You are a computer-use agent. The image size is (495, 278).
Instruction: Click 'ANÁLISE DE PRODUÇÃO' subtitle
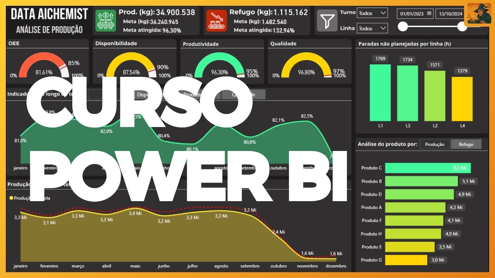pos(49,29)
